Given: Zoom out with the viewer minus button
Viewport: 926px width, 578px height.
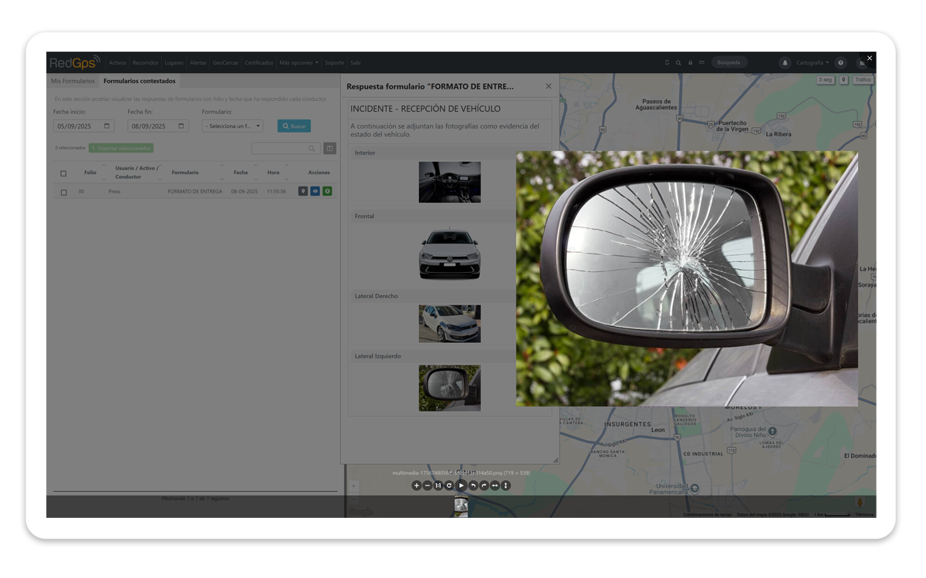Looking at the screenshot, I should click(x=428, y=486).
